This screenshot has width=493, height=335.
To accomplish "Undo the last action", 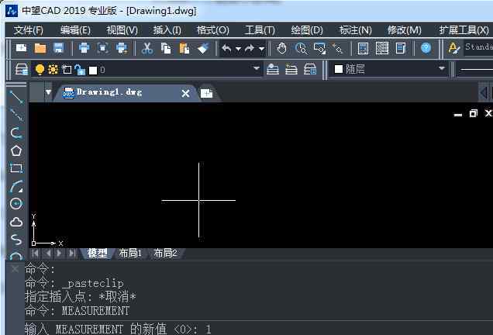I will tap(226, 48).
